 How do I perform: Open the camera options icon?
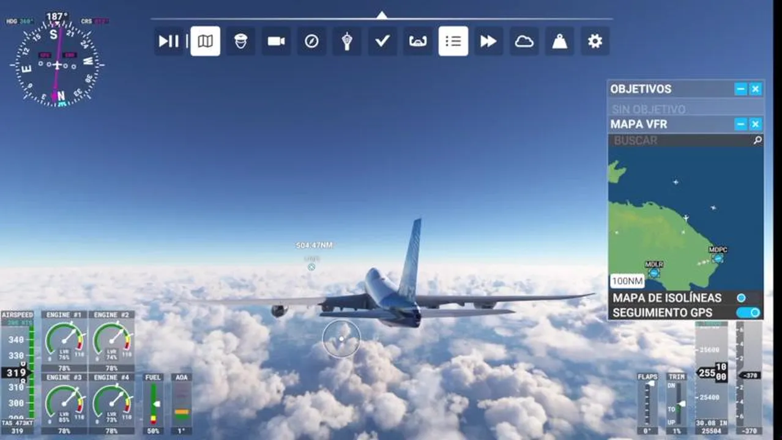point(276,41)
